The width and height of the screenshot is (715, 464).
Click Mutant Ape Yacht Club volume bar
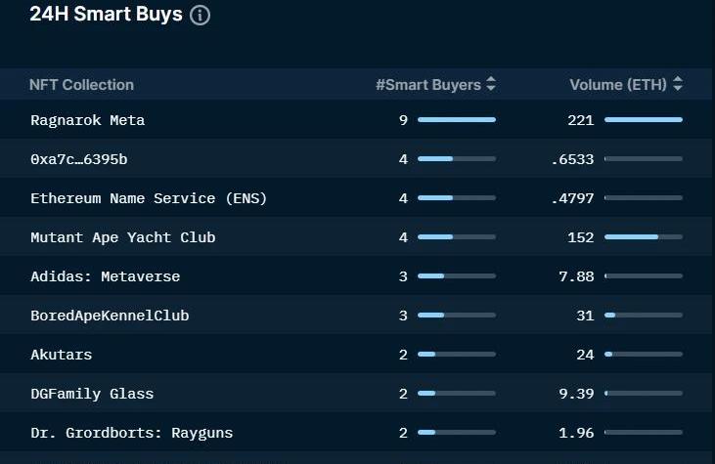point(643,237)
